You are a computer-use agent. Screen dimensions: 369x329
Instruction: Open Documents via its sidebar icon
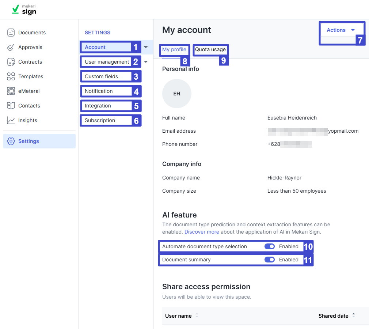point(11,33)
